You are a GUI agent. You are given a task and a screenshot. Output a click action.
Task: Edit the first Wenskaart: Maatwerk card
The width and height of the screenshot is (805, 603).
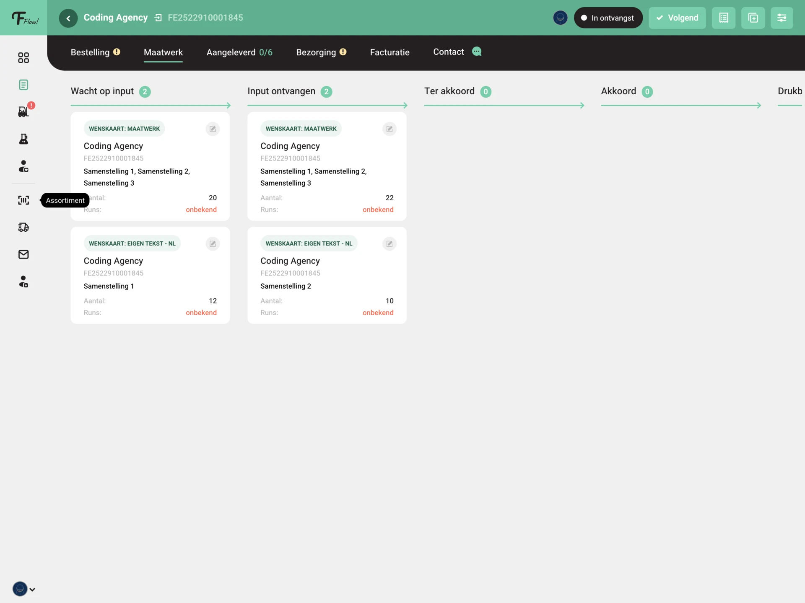[x=213, y=129]
